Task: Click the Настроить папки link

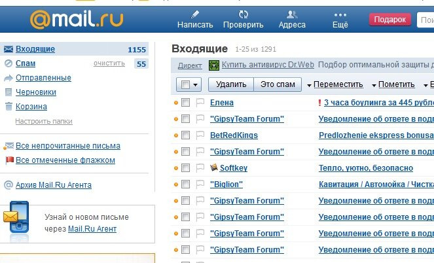Action: (x=44, y=121)
